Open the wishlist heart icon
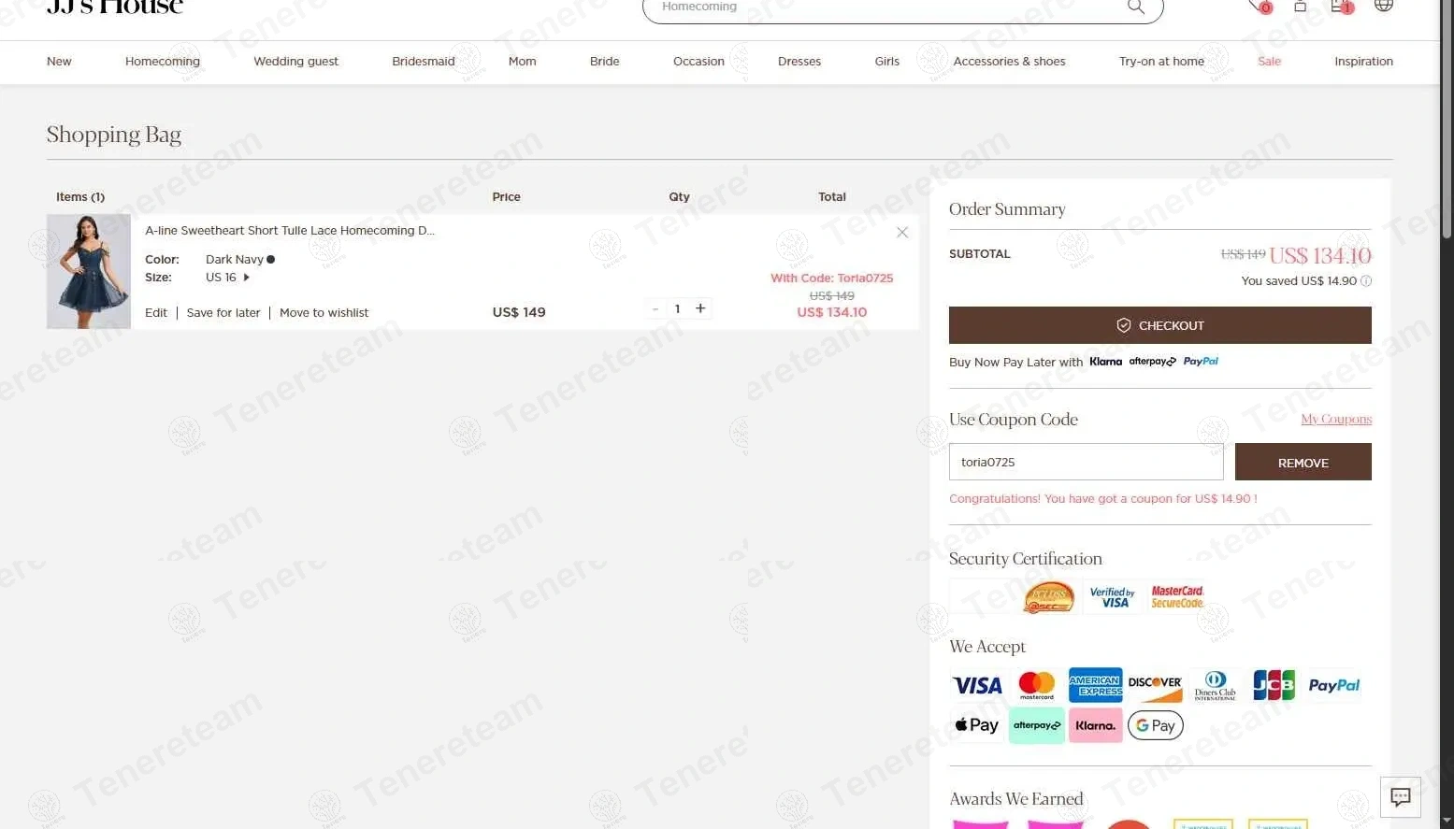This screenshot has height=829, width=1454. tap(1258, 6)
